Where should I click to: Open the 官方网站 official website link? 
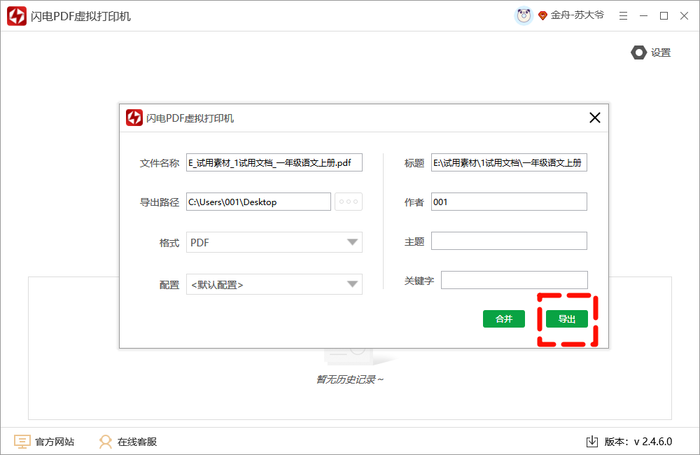pyautogui.click(x=44, y=442)
